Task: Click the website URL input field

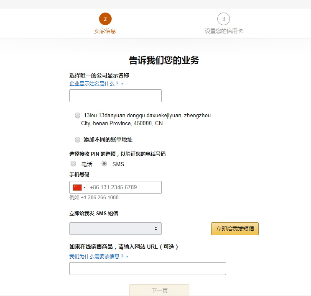Action: [148, 269]
